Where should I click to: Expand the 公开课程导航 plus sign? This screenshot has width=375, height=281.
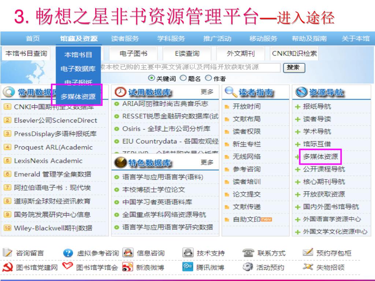point(298,170)
